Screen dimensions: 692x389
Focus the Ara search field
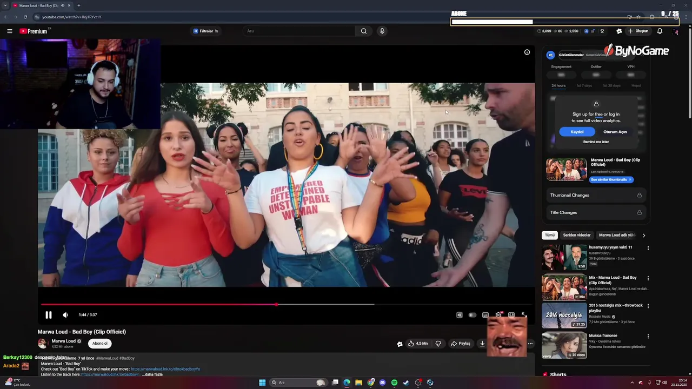(299, 31)
